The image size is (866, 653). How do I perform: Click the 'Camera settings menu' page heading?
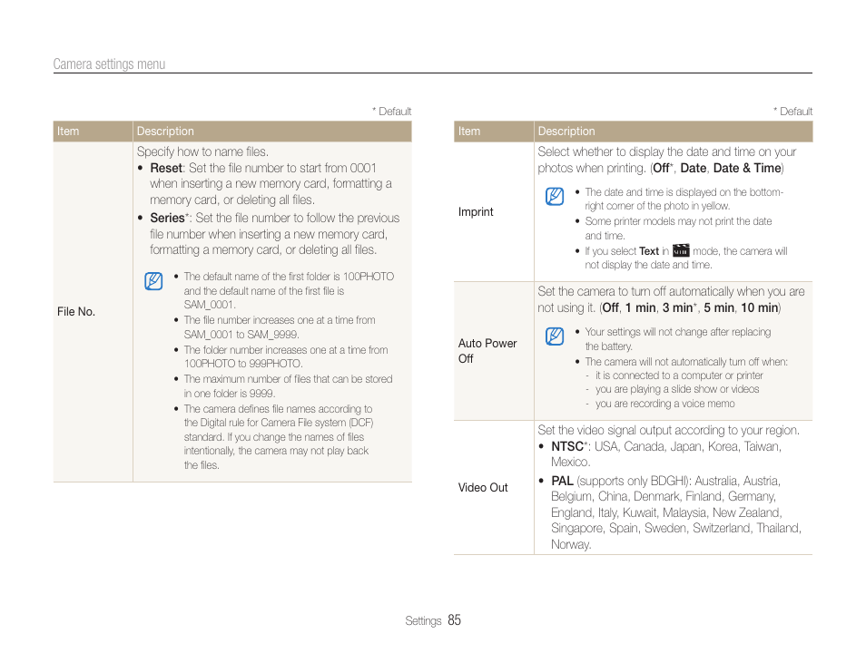click(x=109, y=64)
